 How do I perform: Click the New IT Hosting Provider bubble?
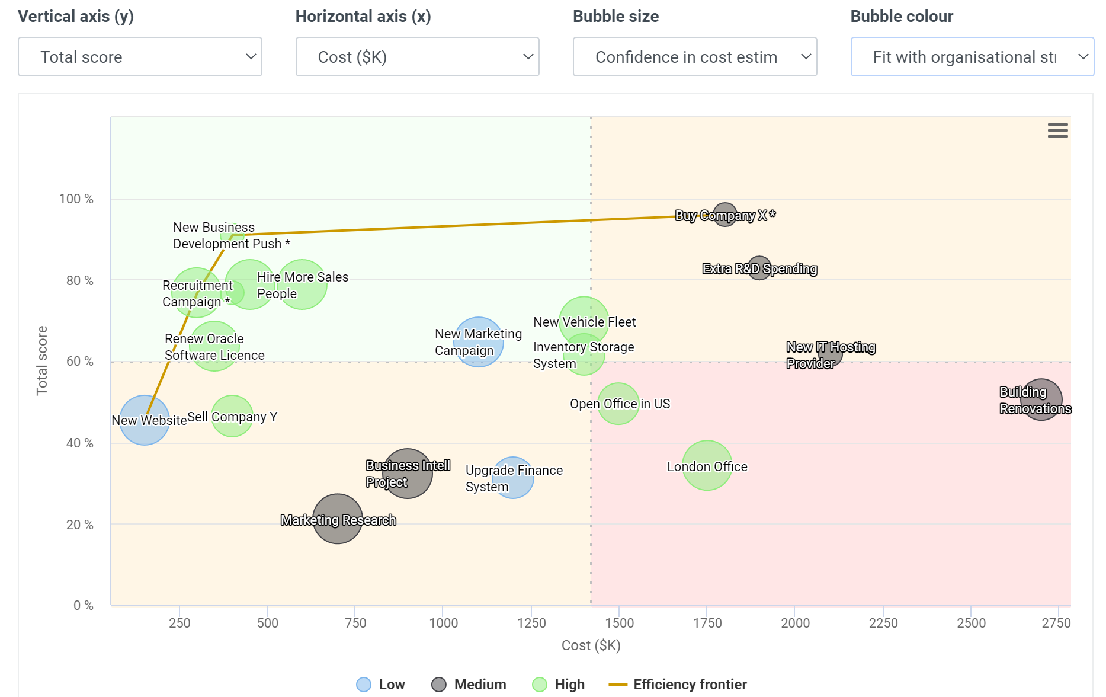click(830, 355)
